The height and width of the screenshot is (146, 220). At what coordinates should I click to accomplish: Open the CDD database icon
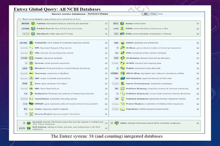click(x=122, y=53)
